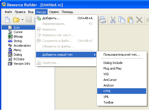Select the Menu tree item
The image size is (149, 110).
17,50
